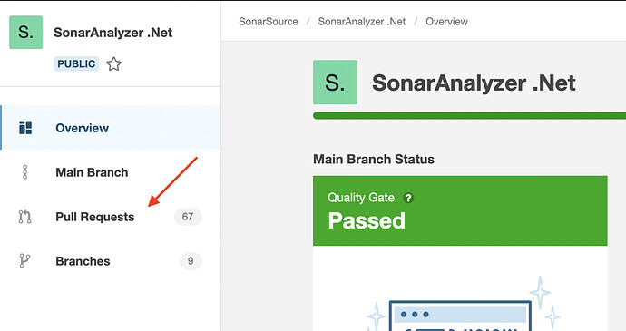
Task: Click the Quality Gate help question icon
Action: [x=408, y=198]
